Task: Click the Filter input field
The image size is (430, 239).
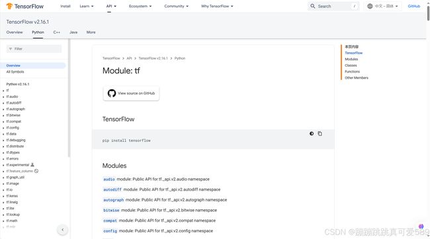Action: tap(34, 49)
